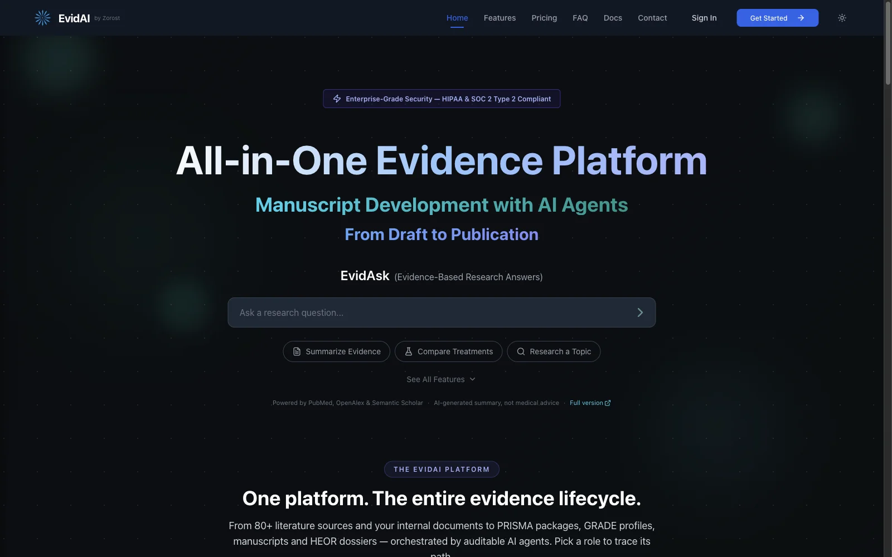This screenshot has height=557, width=892.
Task: Toggle the light/dark theme sun icon
Action: pos(842,18)
